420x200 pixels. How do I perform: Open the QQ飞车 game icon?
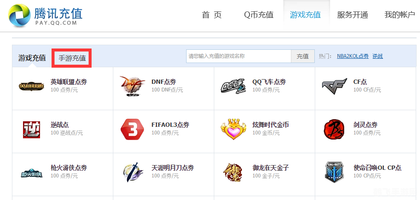[x=233, y=86]
